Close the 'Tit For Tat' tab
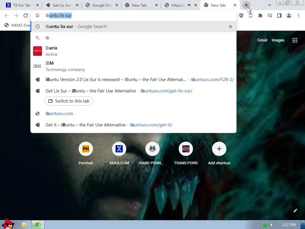The height and width of the screenshot is (229, 305). pos(38,5)
